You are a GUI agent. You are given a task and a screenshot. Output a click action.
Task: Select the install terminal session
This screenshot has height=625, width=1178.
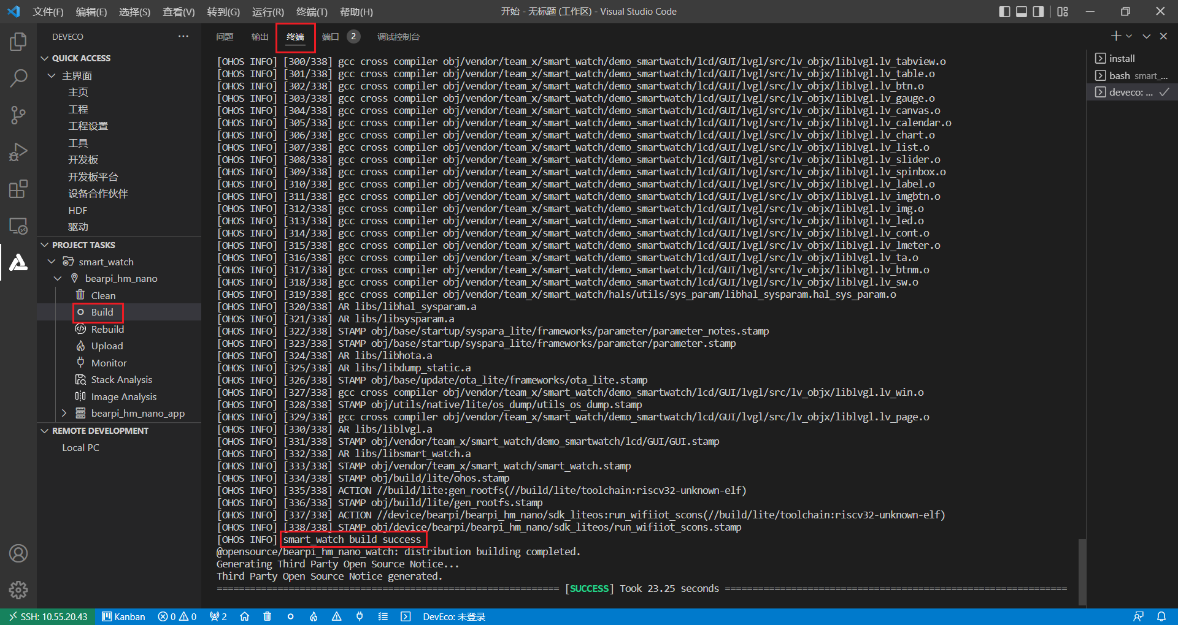pos(1132,58)
